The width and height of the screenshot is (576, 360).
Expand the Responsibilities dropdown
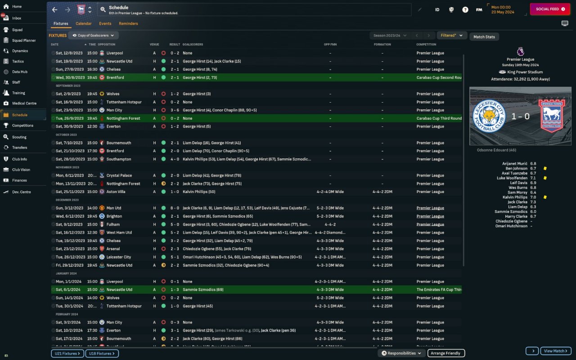coord(401,353)
